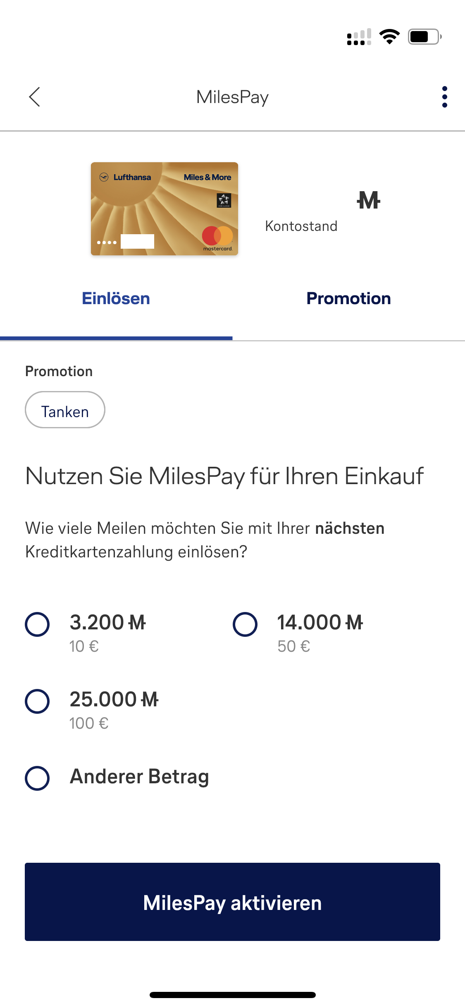Tap the Wi-Fi status icon

pyautogui.click(x=389, y=37)
